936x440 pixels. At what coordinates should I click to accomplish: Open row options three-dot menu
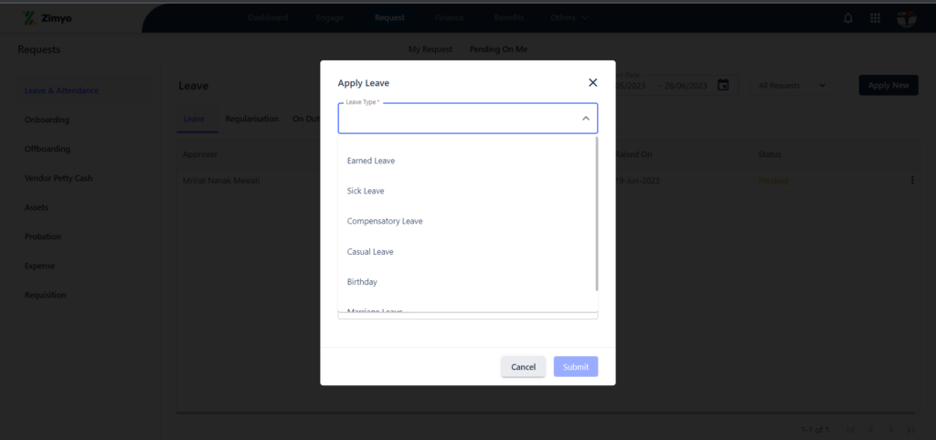911,181
